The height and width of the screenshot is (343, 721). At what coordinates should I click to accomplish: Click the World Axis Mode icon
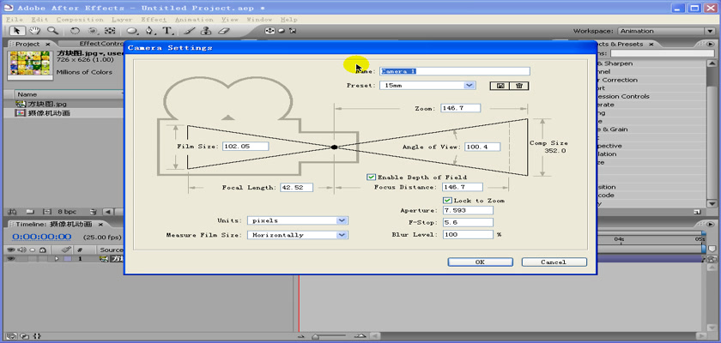pos(281,31)
